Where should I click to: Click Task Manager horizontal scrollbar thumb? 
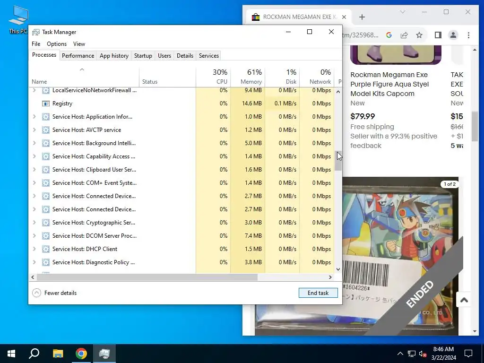[147, 277]
